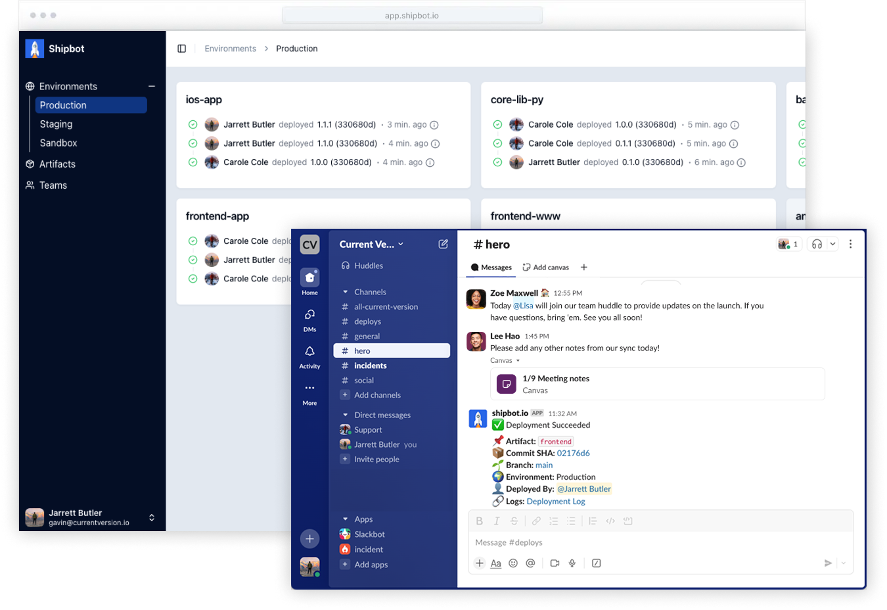Open Slack DMs
Image resolution: width=887 pixels, height=610 pixels.
pos(310,319)
